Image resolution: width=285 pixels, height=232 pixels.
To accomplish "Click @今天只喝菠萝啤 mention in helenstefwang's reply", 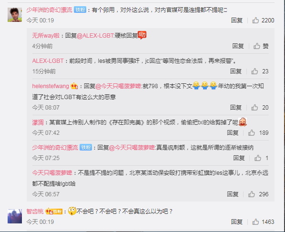I will [118, 86].
